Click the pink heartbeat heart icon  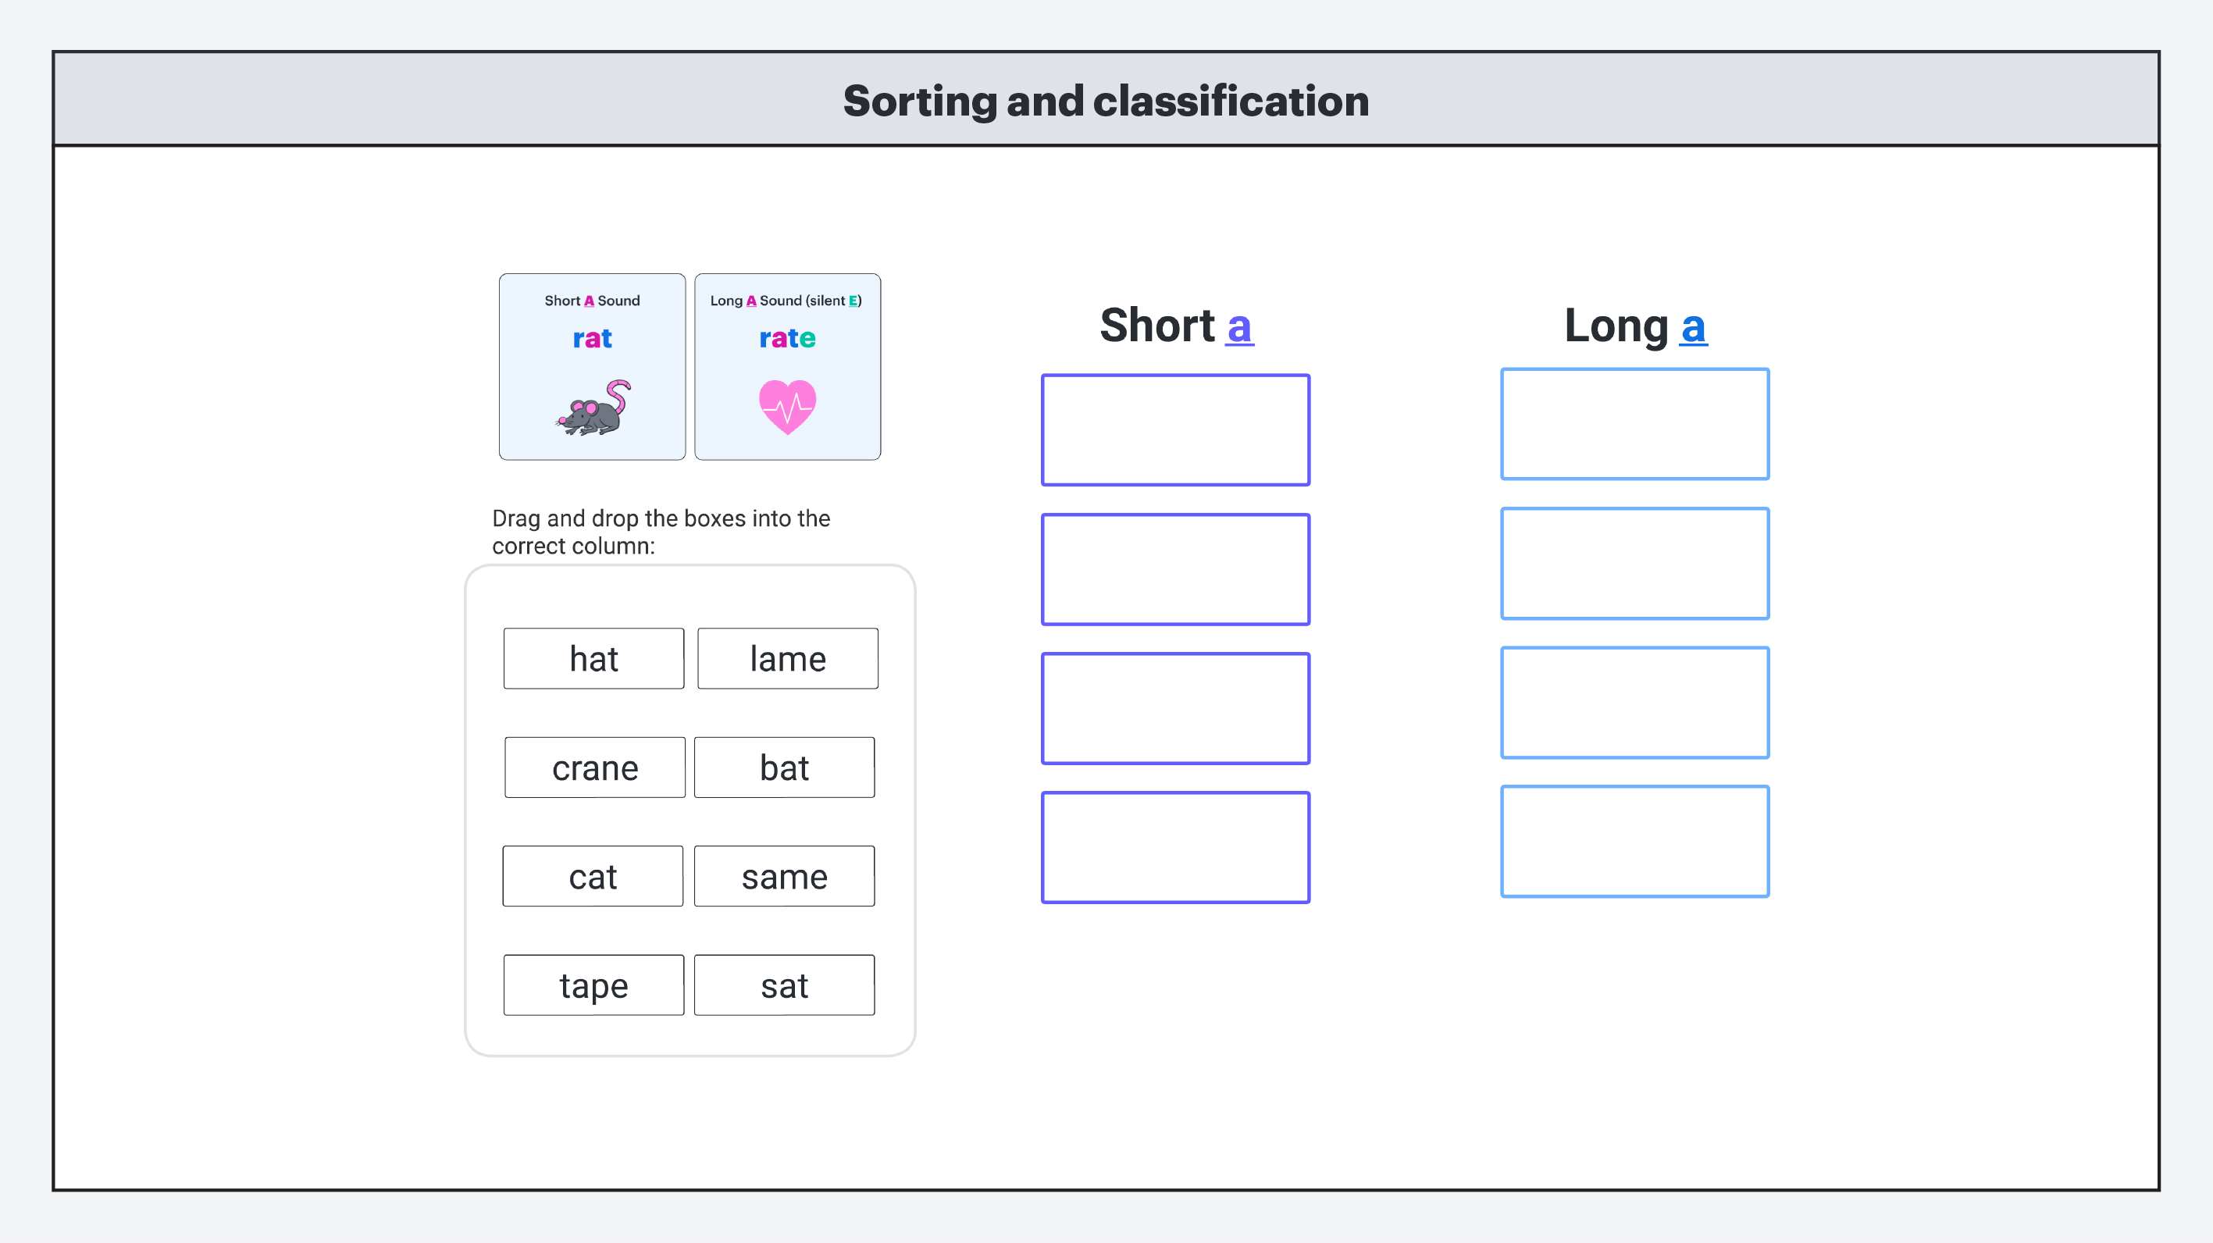tap(787, 406)
